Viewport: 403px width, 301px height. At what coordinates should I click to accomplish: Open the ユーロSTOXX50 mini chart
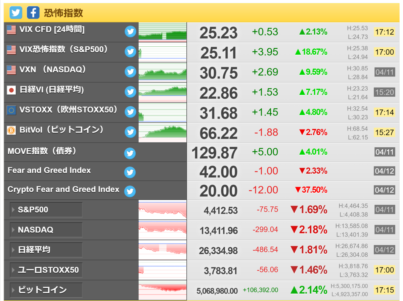coord(163,270)
